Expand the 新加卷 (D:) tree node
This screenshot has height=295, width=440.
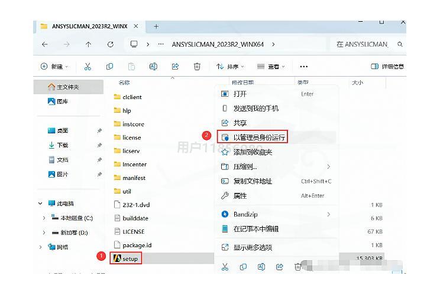[44, 232]
